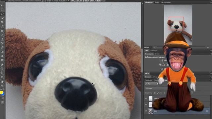Select the Dodge tool
The width and height of the screenshot is (212, 119).
pyautogui.click(x=2, y=60)
